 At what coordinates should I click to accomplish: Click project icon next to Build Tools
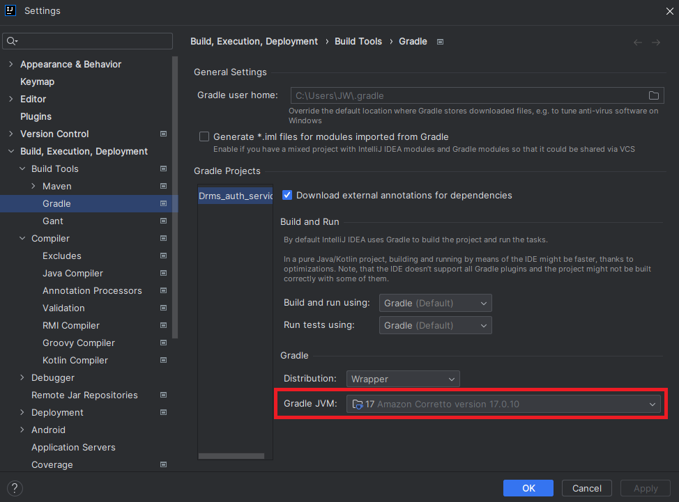[x=163, y=168]
